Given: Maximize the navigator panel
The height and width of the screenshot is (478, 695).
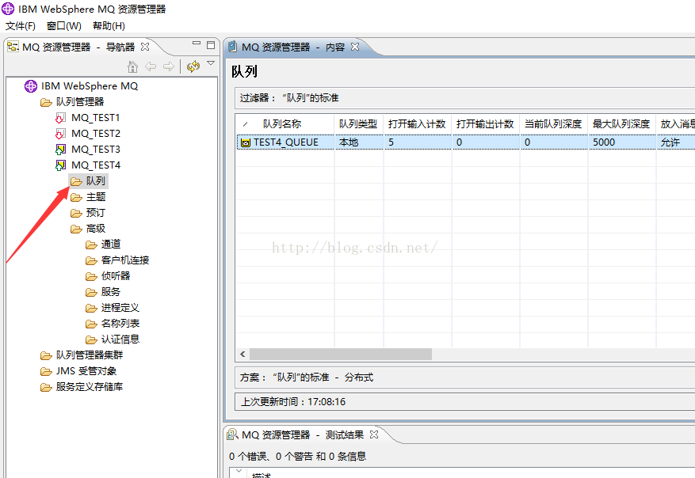Looking at the screenshot, I should pos(211,45).
